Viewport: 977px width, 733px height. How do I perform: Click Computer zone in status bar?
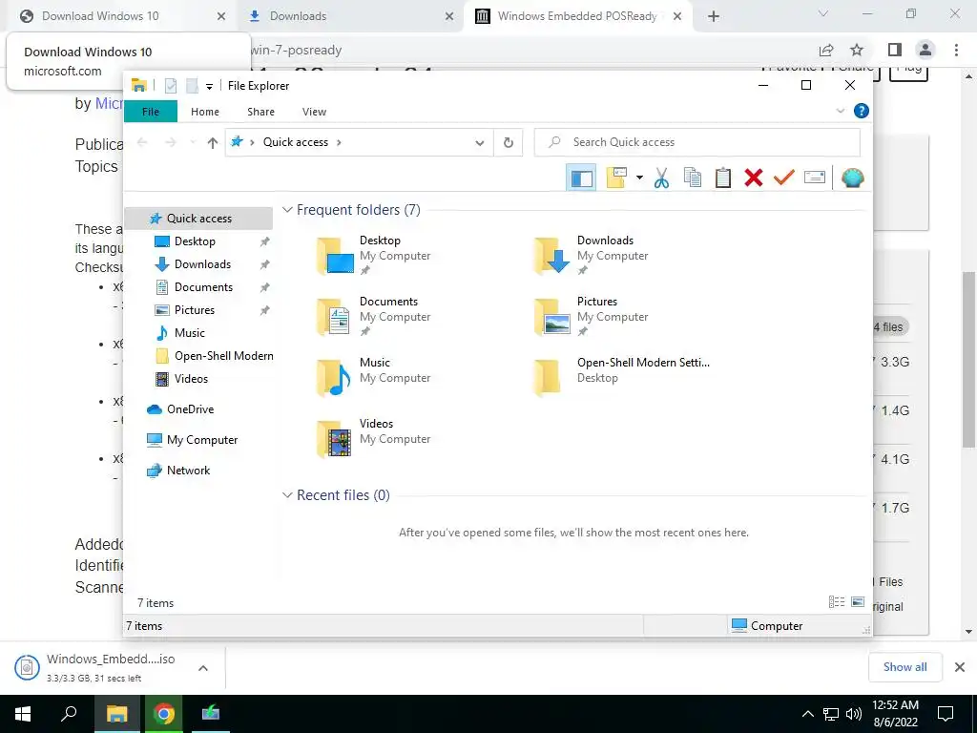(x=767, y=626)
